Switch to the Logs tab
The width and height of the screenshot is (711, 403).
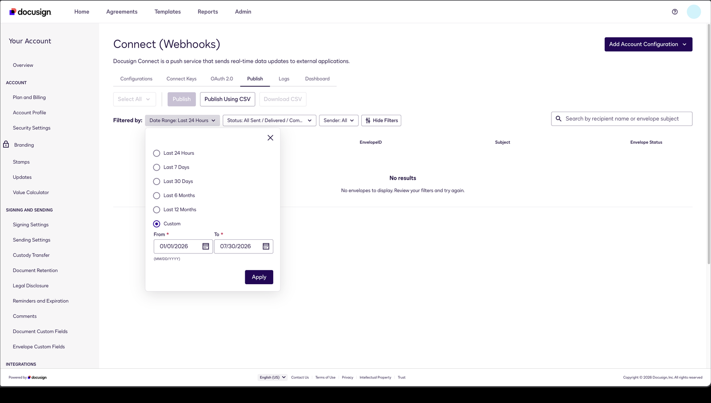[x=284, y=79]
